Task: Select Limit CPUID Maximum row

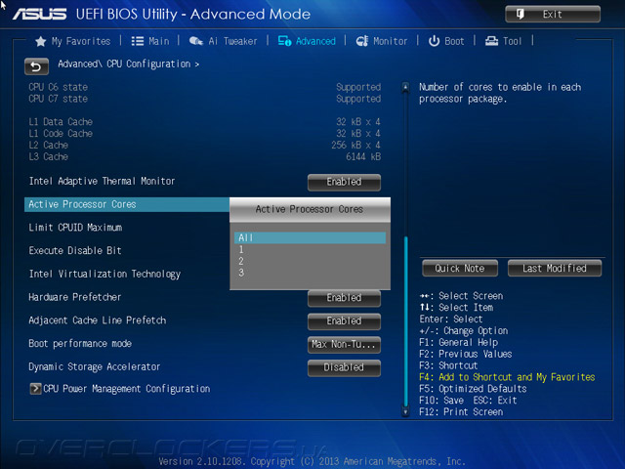Action: click(75, 228)
